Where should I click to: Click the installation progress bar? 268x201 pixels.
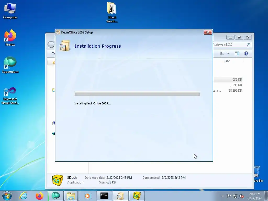tap(137, 93)
